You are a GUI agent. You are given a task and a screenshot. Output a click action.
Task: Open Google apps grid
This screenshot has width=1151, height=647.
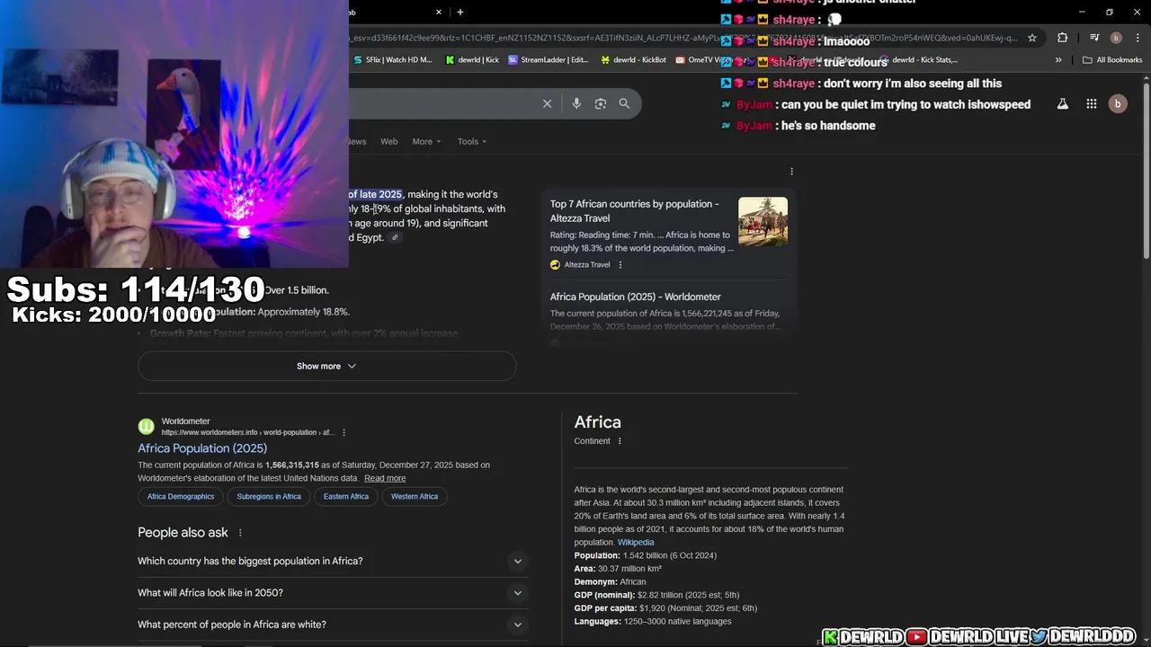tap(1092, 104)
